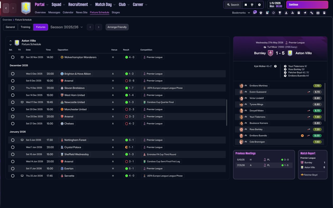Click Emiliano Buendía's 8.00 rating badge
Screen dimensions: 333x208
(x=317, y=135)
